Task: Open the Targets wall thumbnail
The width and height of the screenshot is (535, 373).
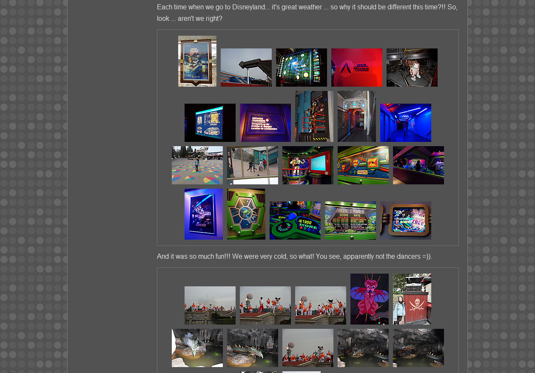Action: (x=363, y=165)
